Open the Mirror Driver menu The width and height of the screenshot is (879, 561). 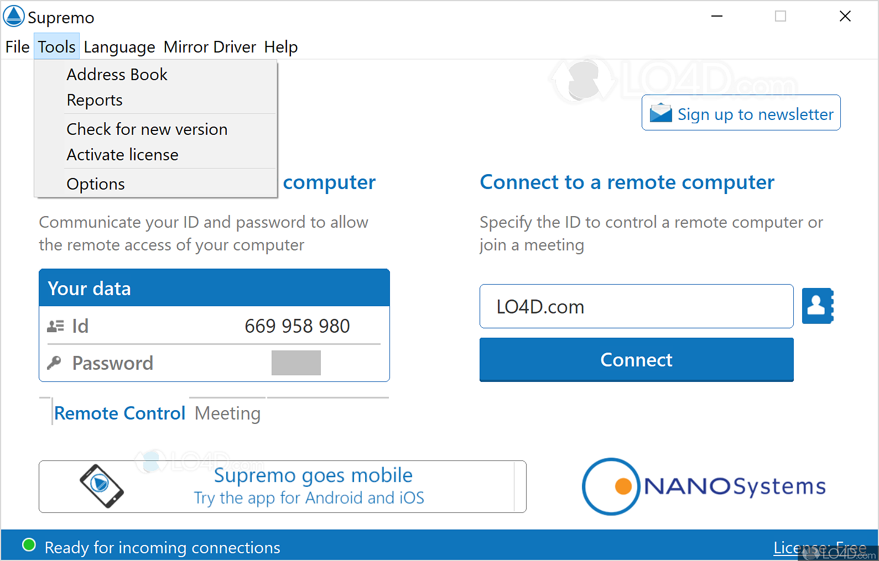pos(210,47)
